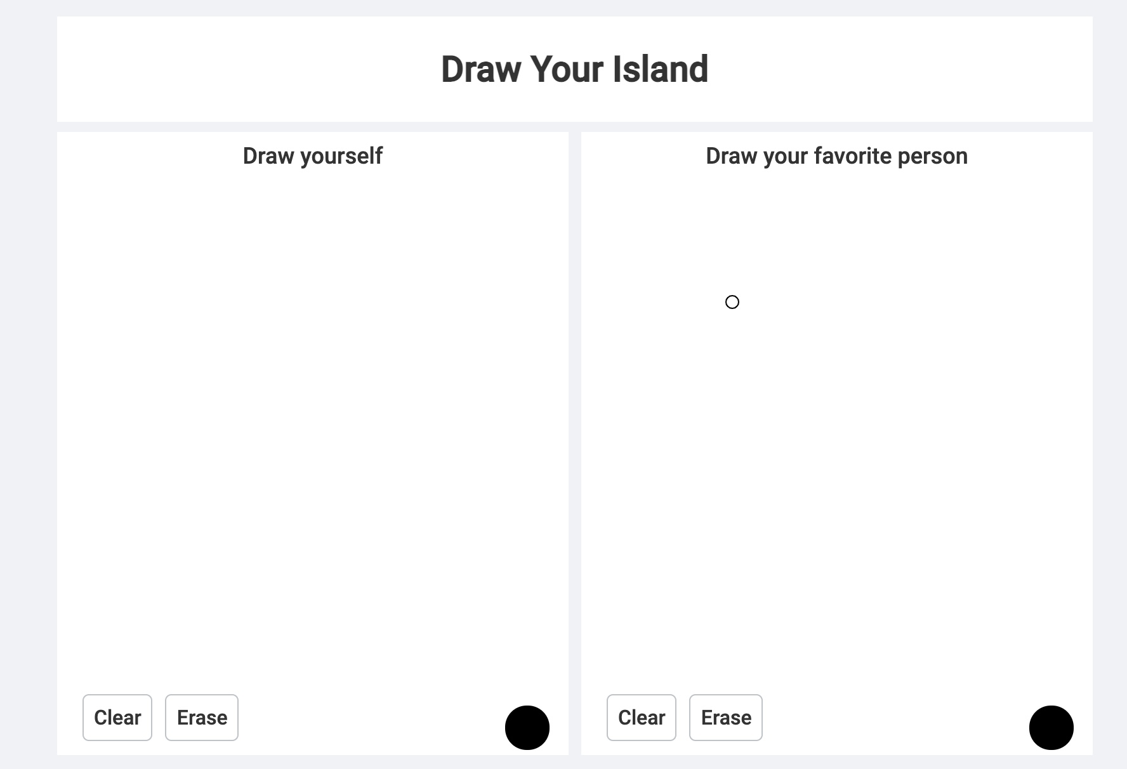Wipe the self-portrait canvas with Clear

[x=117, y=718]
